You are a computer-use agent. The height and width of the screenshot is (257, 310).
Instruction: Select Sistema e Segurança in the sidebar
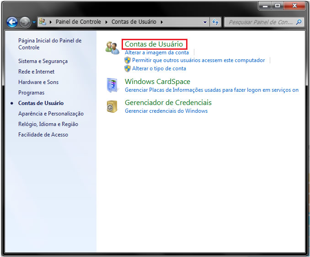point(43,61)
